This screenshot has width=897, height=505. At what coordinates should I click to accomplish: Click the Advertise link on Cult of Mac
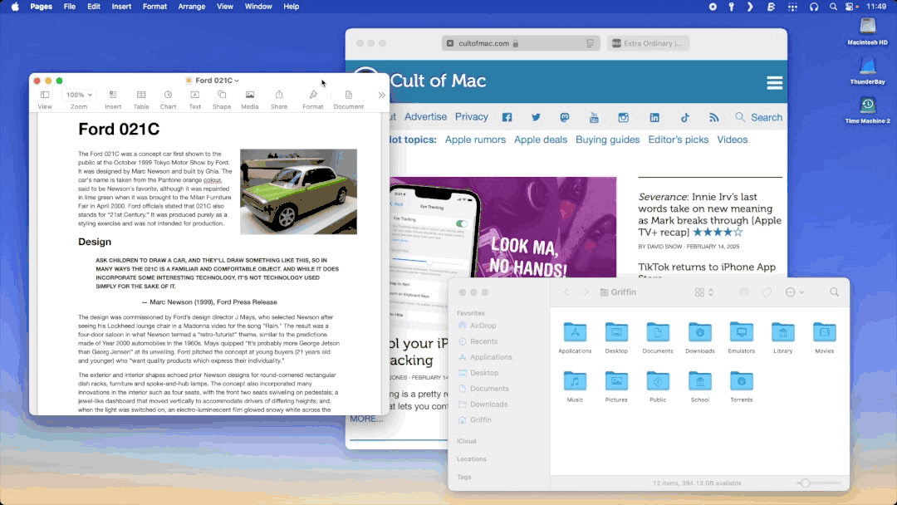[x=425, y=116]
